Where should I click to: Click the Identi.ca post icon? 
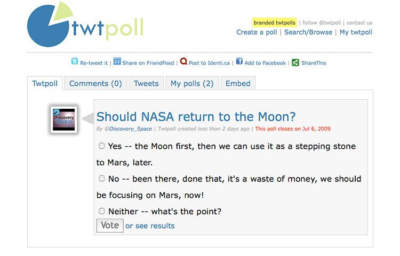[x=183, y=62]
